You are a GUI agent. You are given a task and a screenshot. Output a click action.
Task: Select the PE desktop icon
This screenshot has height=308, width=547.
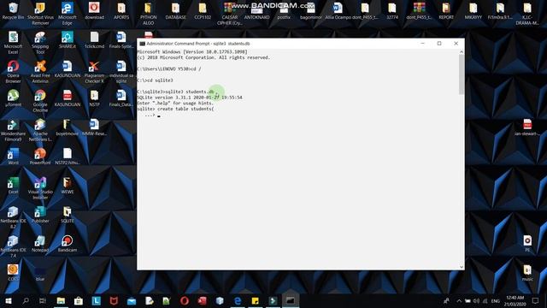527,243
